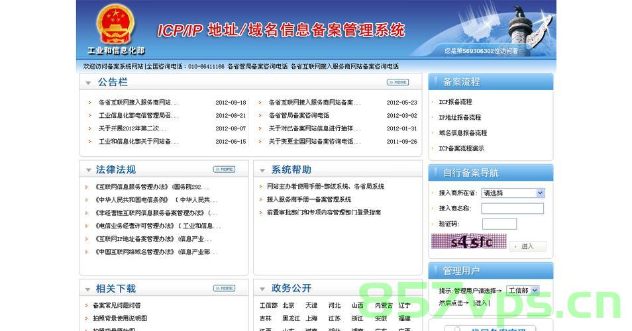Click the 进入 button beside captcha
632x331 pixels.
pyautogui.click(x=527, y=246)
